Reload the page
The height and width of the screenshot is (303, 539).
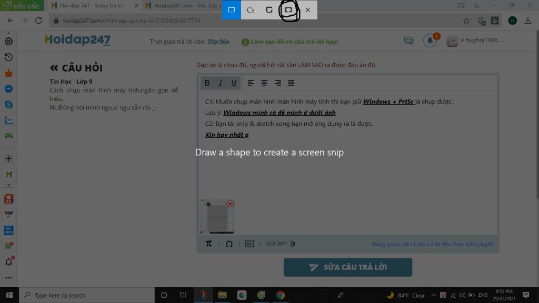pyautogui.click(x=38, y=21)
